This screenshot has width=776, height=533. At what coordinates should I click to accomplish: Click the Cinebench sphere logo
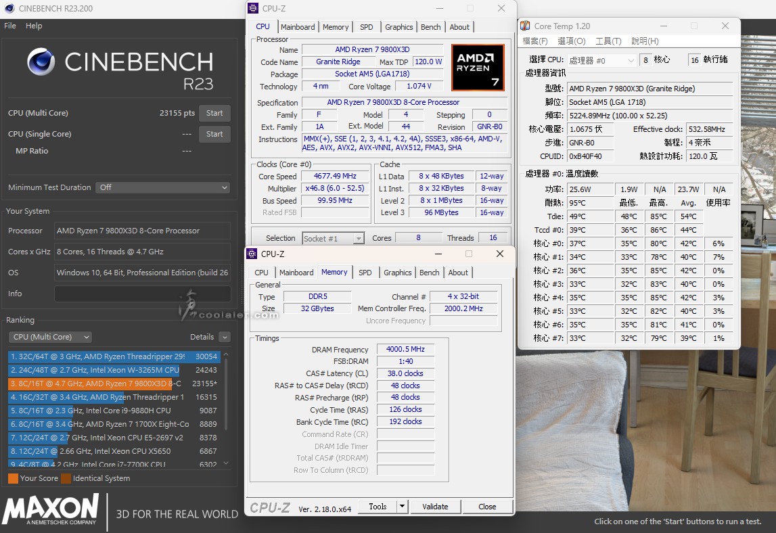coord(41,62)
